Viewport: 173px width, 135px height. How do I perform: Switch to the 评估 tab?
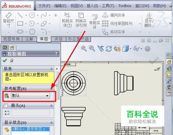(58, 39)
